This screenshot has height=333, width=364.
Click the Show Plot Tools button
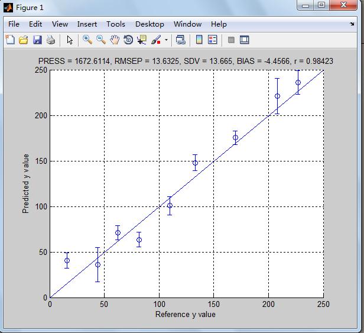(245, 40)
